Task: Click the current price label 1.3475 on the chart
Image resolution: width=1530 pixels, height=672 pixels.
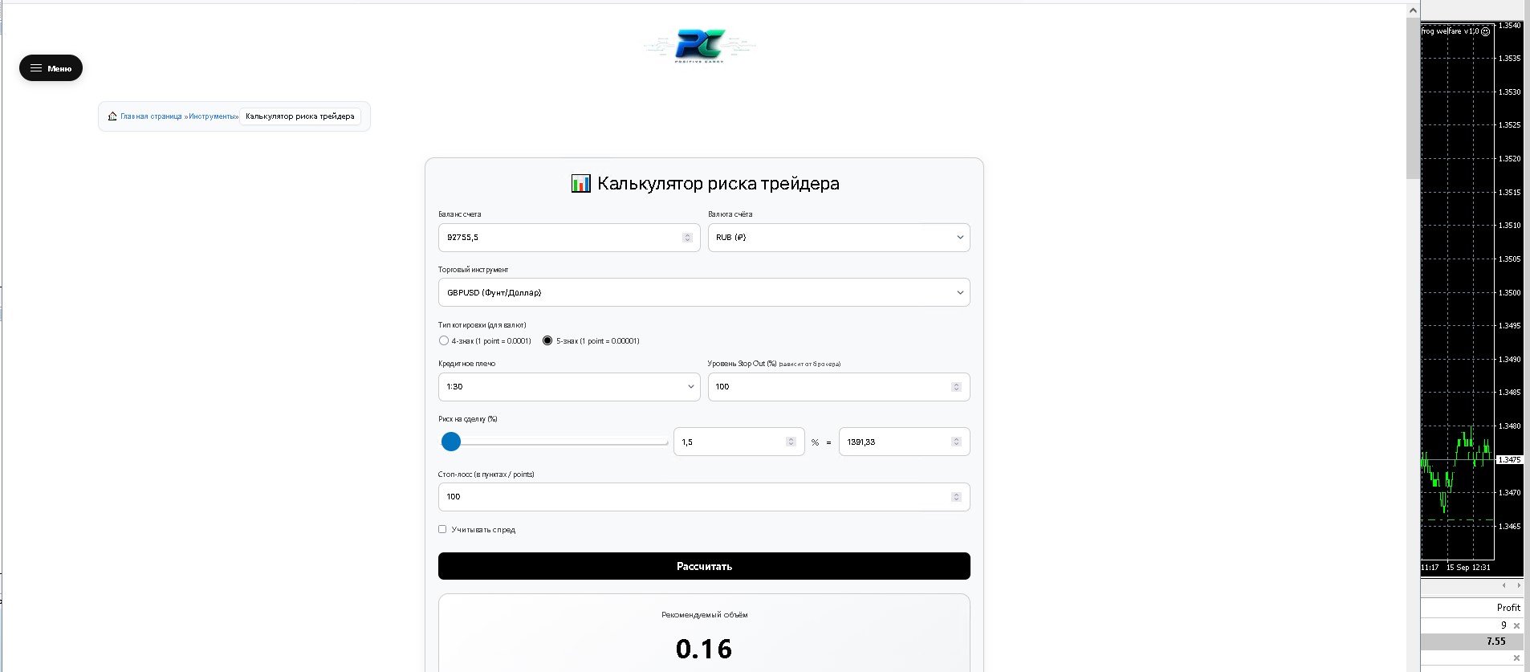Action: (1509, 460)
